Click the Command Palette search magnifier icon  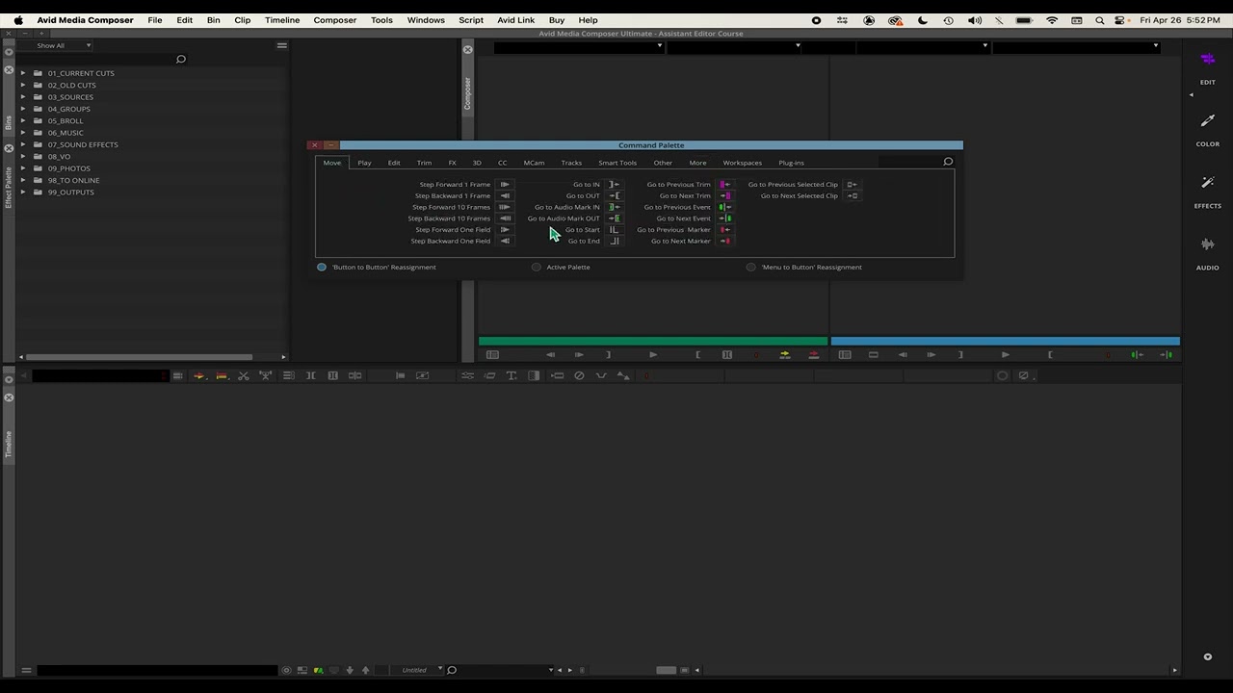pyautogui.click(x=948, y=162)
